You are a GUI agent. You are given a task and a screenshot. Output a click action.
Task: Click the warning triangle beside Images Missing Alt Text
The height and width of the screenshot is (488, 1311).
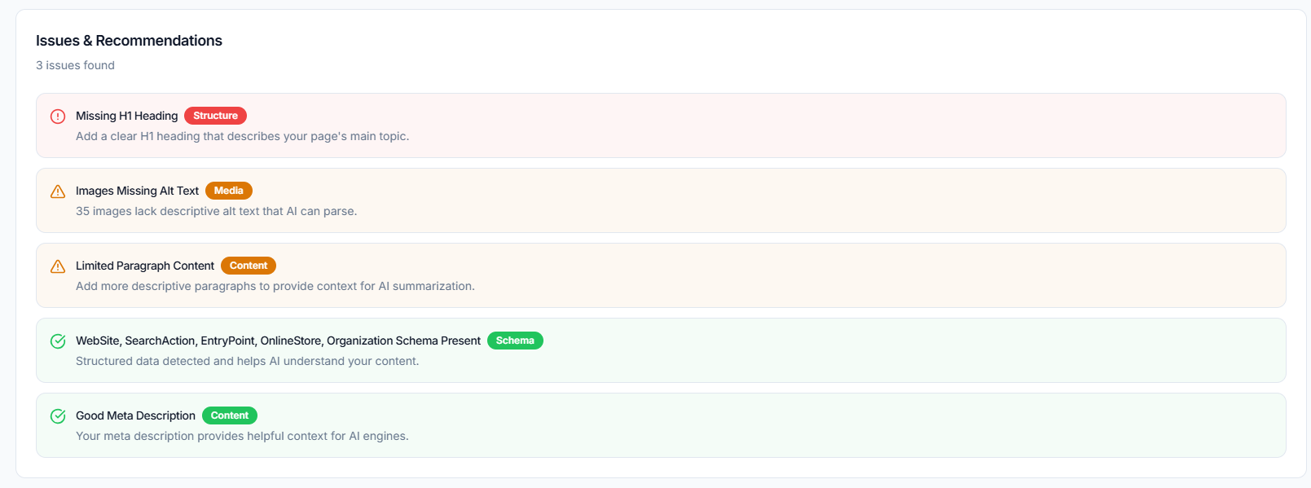58,191
